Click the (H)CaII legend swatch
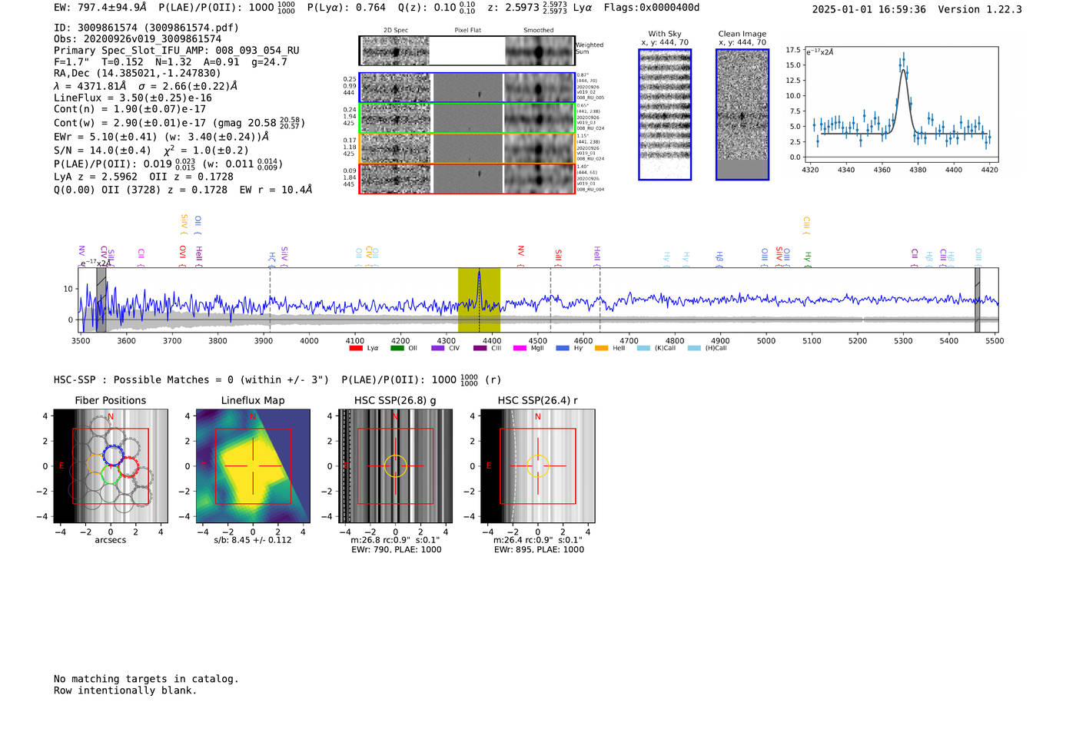Viewport: 1076px width, 732px height. click(x=694, y=348)
